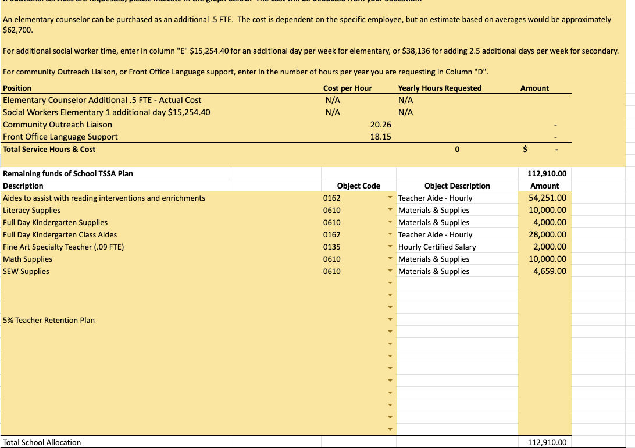Click Yearly Hours cell for Front Office Language Support
635x448 pixels.
click(x=457, y=137)
